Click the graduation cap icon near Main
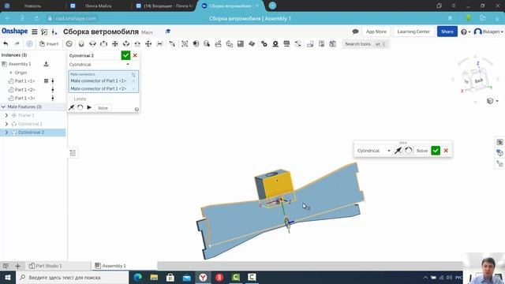Image resolution: width=505 pixels, height=284 pixels. 168,32
